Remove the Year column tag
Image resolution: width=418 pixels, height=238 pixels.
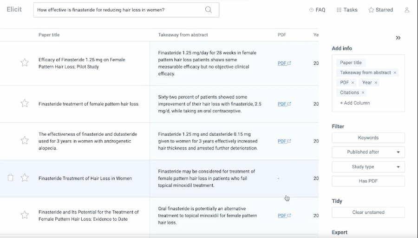click(x=376, y=82)
